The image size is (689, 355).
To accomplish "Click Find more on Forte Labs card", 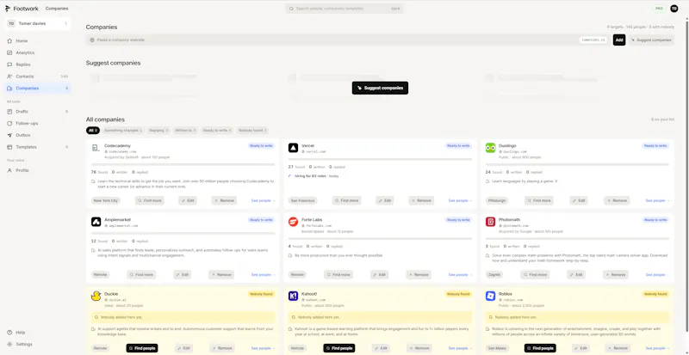I will (x=338, y=275).
